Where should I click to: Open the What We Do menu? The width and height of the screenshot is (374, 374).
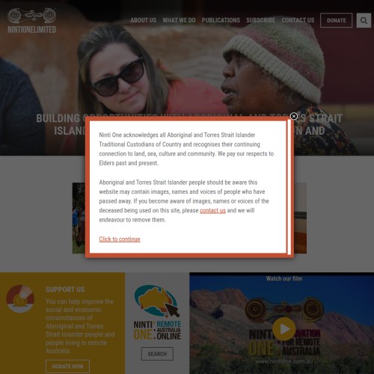click(179, 20)
